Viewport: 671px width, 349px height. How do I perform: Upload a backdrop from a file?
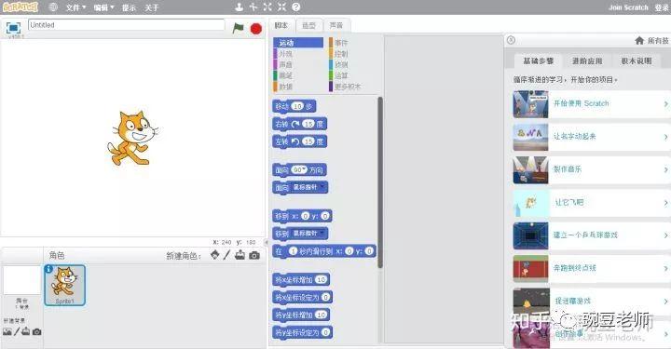pos(26,331)
